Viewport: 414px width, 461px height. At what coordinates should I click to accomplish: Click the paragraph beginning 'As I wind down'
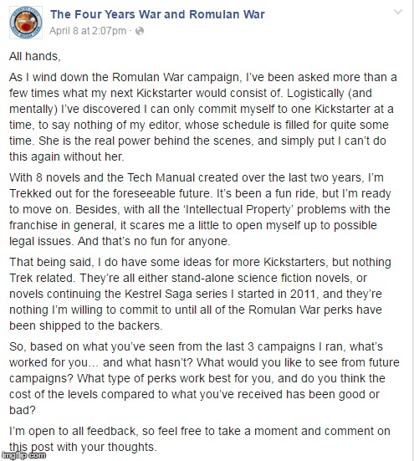click(203, 117)
